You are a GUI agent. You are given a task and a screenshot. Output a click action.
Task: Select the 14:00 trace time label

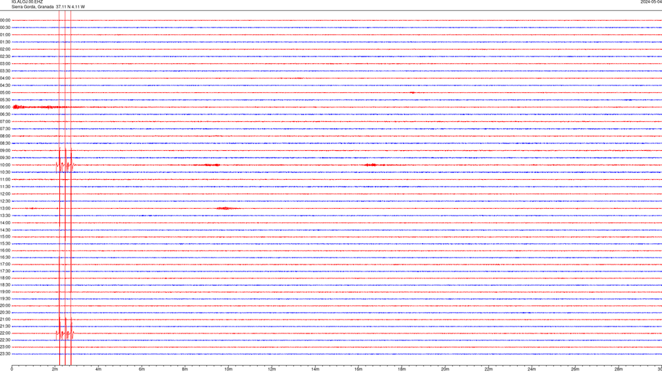(5, 223)
